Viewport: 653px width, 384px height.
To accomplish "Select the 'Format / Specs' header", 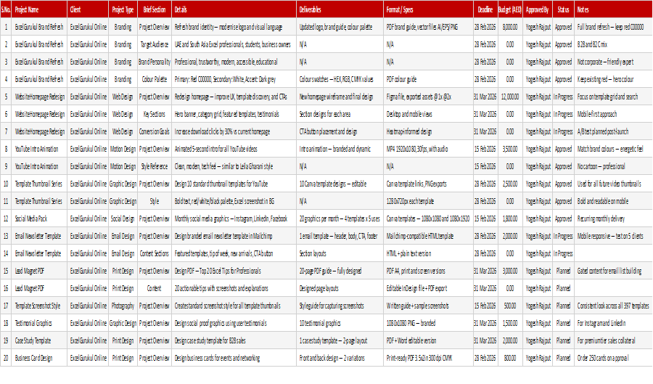I will coord(428,9).
